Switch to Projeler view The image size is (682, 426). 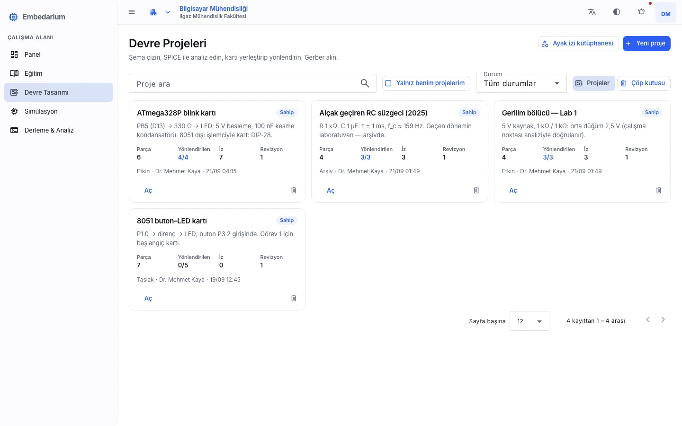click(594, 83)
